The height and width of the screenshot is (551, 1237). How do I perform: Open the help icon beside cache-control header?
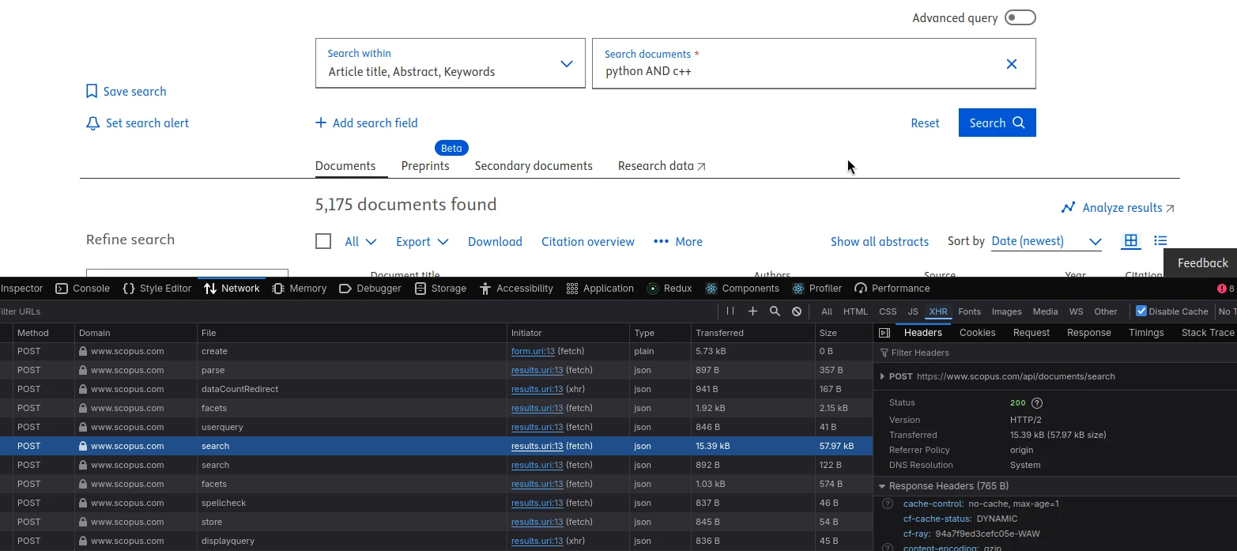pyautogui.click(x=887, y=504)
